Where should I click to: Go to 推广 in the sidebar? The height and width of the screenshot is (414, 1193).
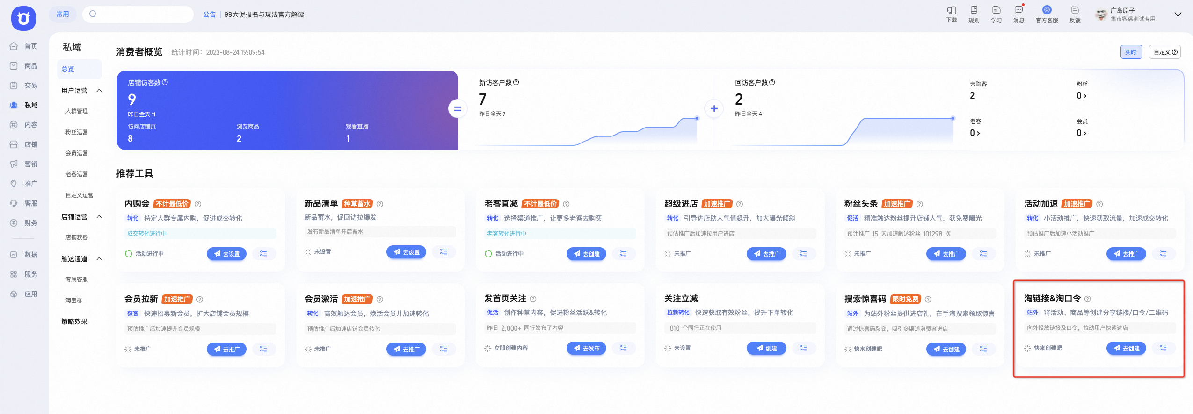point(24,184)
